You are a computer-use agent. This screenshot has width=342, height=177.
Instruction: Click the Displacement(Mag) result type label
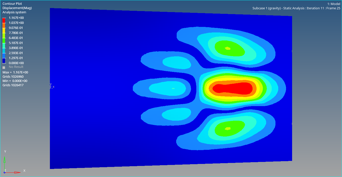point(17,8)
